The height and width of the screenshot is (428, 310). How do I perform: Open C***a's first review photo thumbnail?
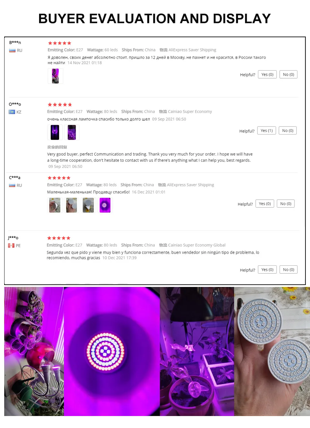point(55,205)
